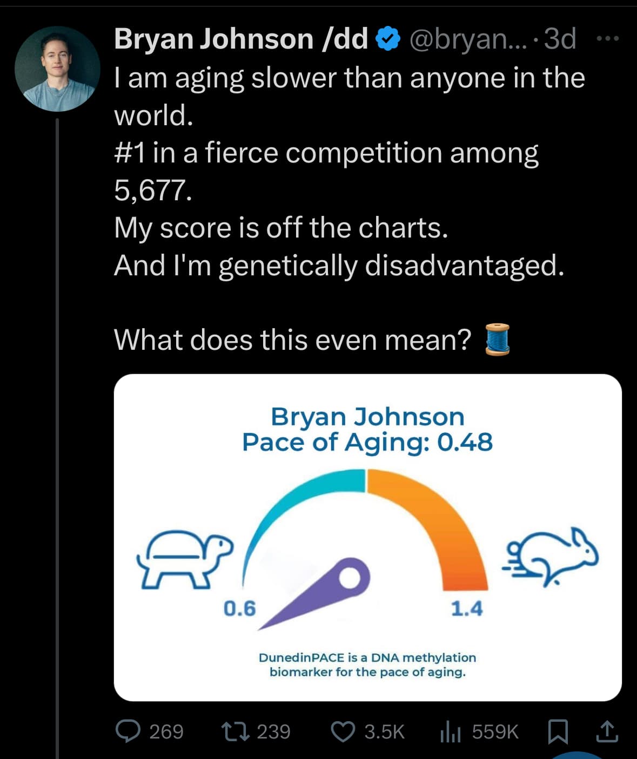The width and height of the screenshot is (637, 759).
Task: Click the 3d timestamp
Action: click(x=560, y=39)
